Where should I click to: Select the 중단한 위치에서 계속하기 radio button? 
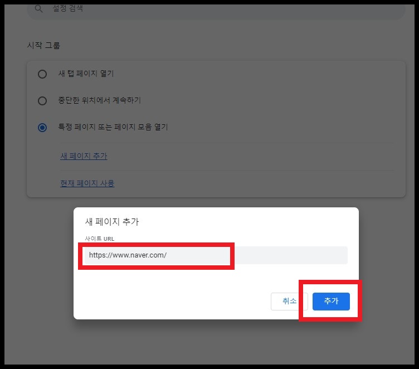pyautogui.click(x=42, y=101)
